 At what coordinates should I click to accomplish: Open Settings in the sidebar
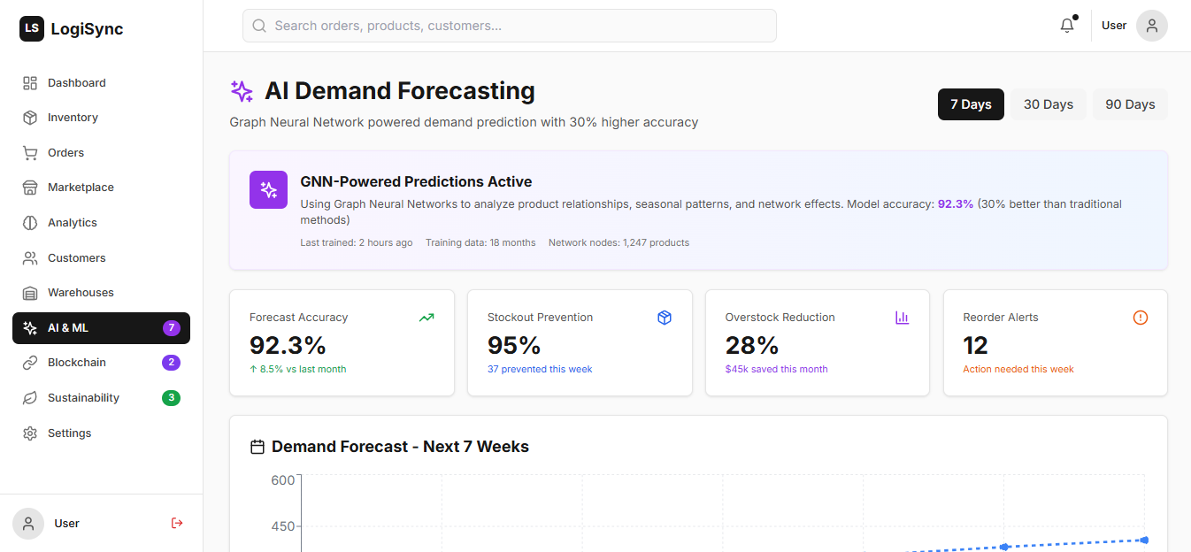[x=69, y=433]
